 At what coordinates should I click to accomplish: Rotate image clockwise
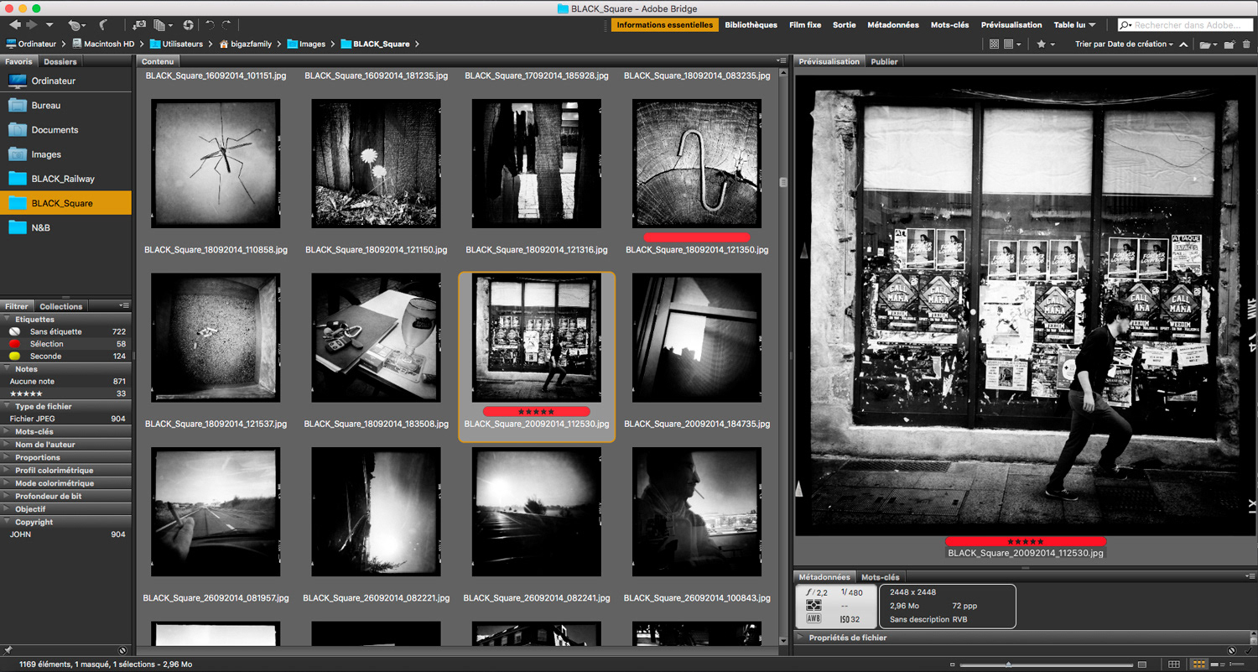227,25
